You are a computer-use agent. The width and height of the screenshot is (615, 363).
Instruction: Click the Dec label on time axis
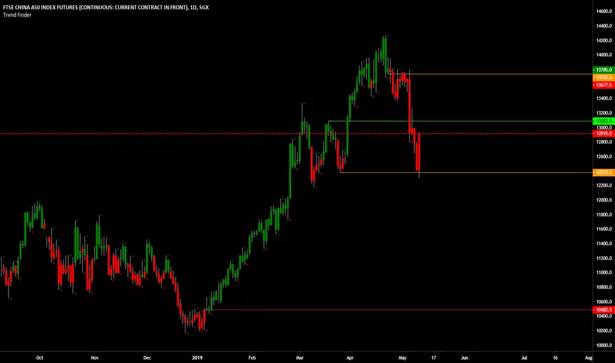pos(147,358)
